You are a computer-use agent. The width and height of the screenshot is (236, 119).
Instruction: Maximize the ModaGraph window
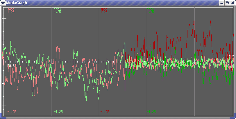(x=227, y=3)
